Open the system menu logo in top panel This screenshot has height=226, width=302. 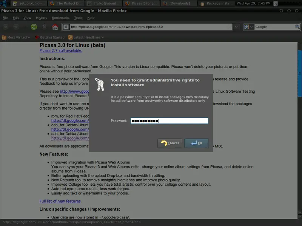tap(4, 3)
